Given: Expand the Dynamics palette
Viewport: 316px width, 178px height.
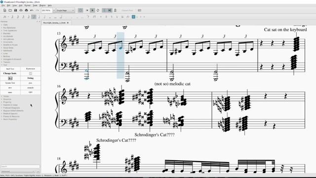Looking at the screenshot, I should (7, 99).
